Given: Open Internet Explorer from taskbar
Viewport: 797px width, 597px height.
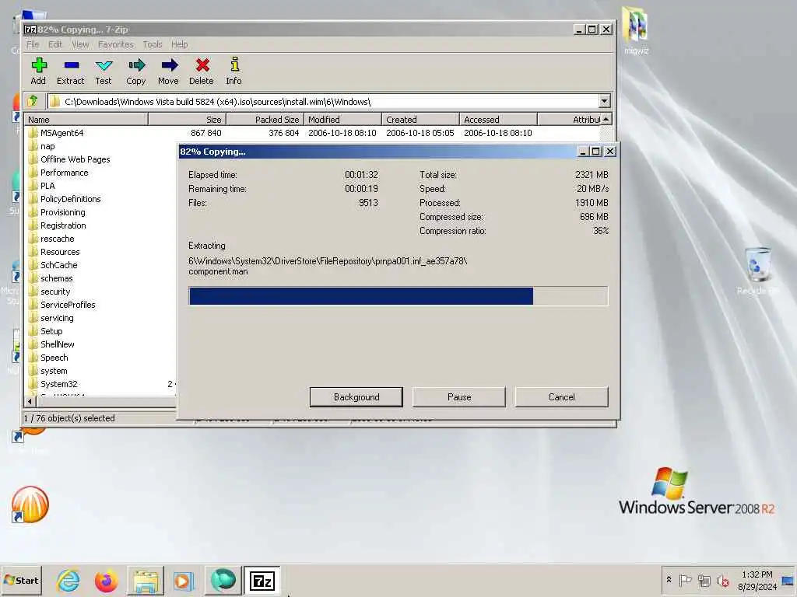Looking at the screenshot, I should (68, 580).
